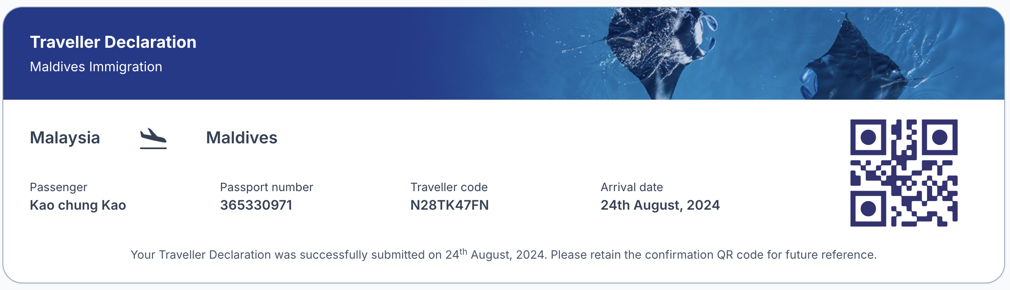Click the Malaysia departure country

coord(65,138)
